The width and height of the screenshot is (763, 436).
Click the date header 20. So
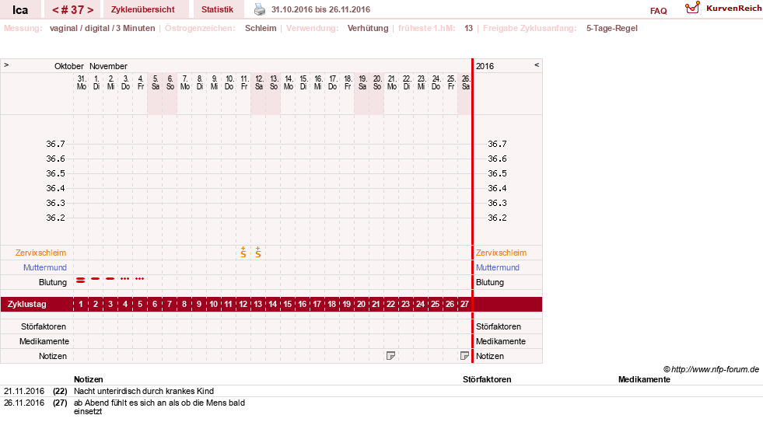[x=376, y=82]
